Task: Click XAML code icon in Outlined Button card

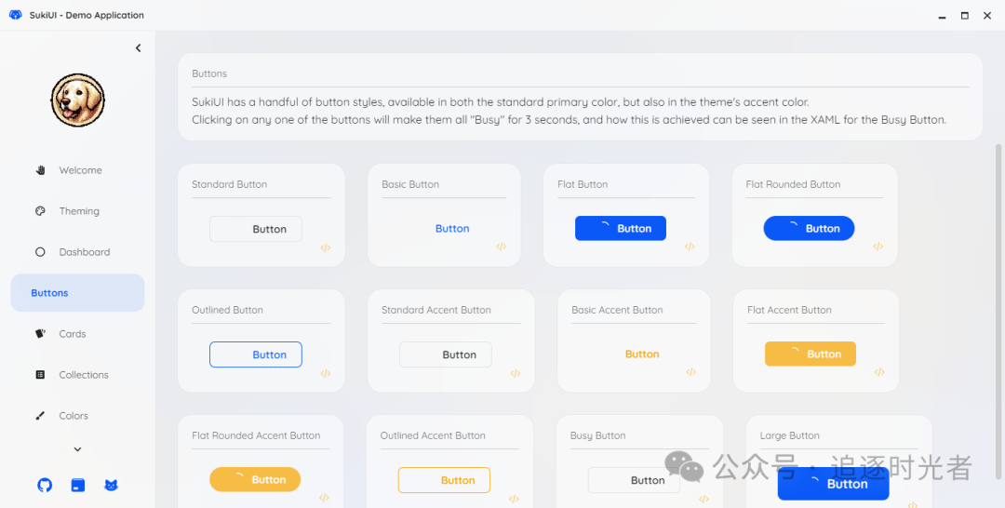Action: 326,373
